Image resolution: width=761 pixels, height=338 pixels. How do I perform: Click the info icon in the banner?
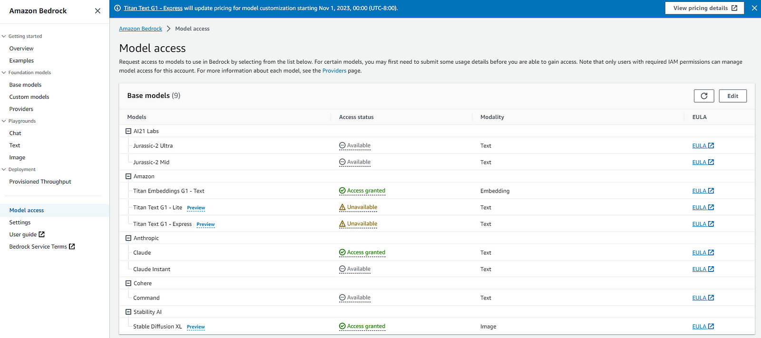[x=117, y=8]
